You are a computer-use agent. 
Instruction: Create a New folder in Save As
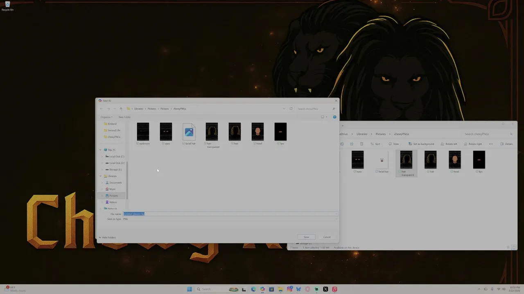click(124, 117)
